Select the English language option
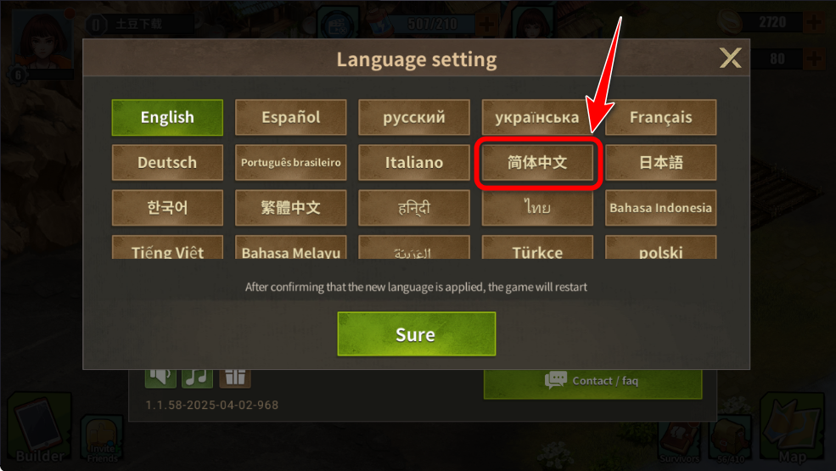This screenshot has width=836, height=471. pyautogui.click(x=167, y=117)
